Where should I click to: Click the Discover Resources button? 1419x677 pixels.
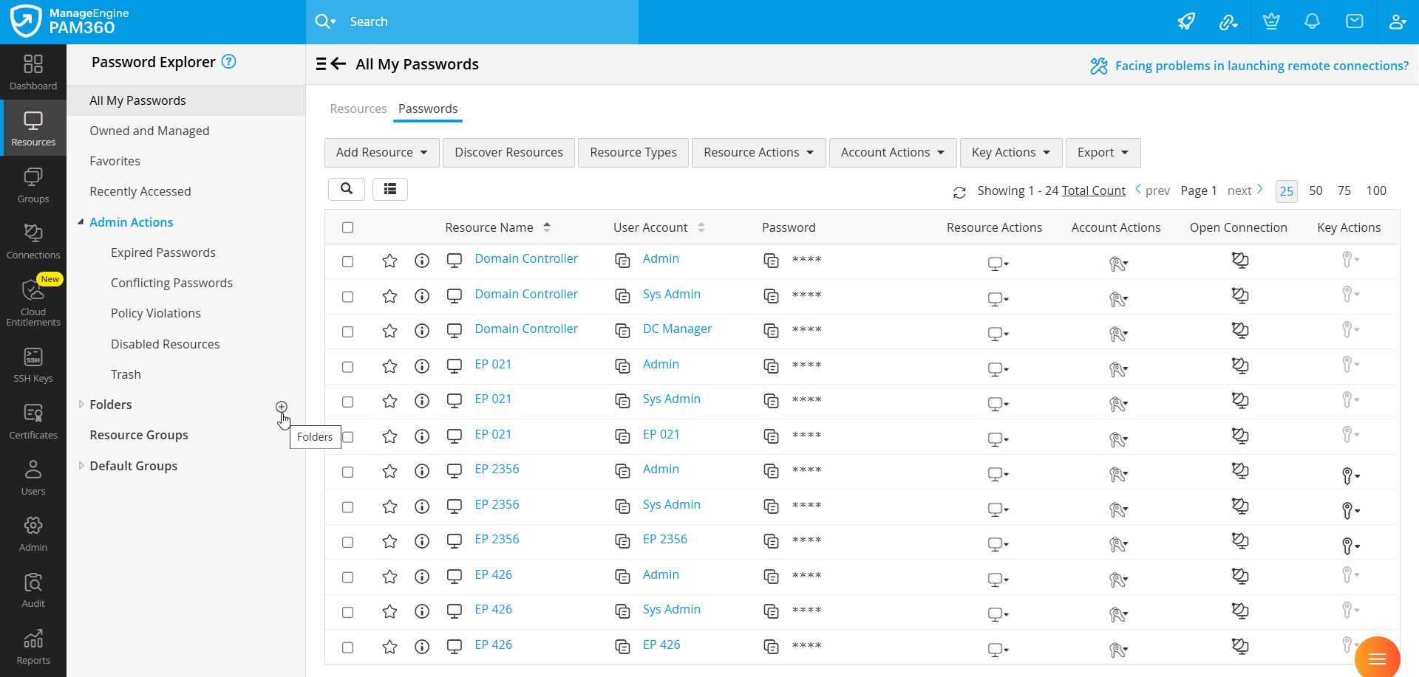pos(508,152)
